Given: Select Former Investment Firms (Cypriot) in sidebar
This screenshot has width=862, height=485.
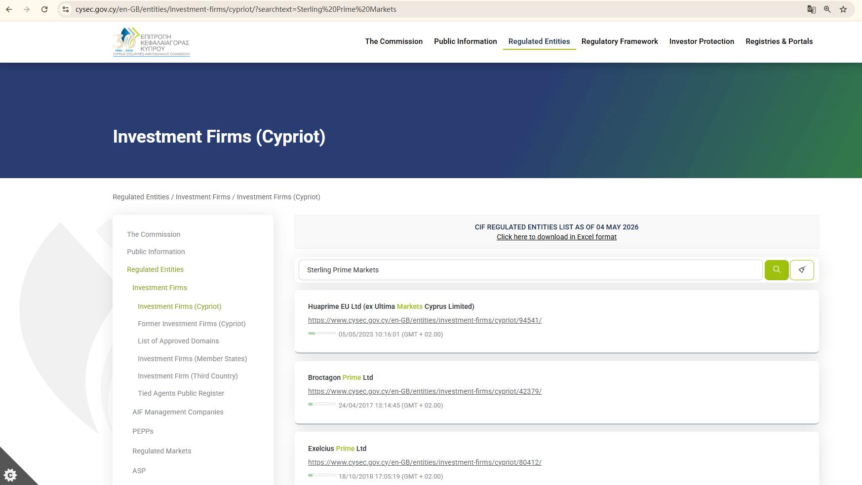Looking at the screenshot, I should [x=192, y=324].
